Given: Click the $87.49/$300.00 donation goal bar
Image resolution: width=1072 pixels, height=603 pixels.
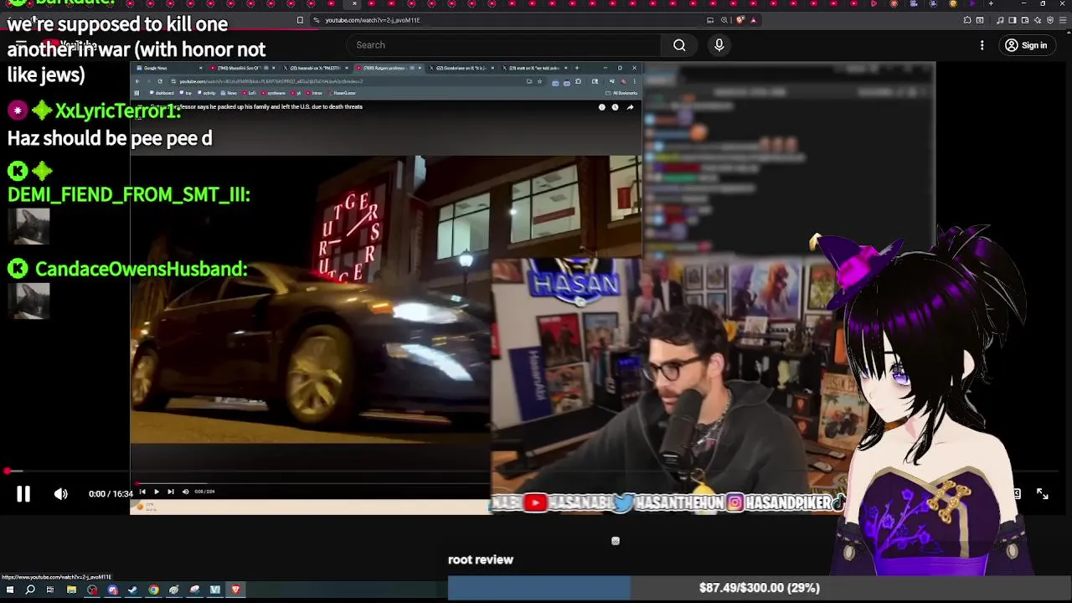Looking at the screenshot, I should pos(760,588).
